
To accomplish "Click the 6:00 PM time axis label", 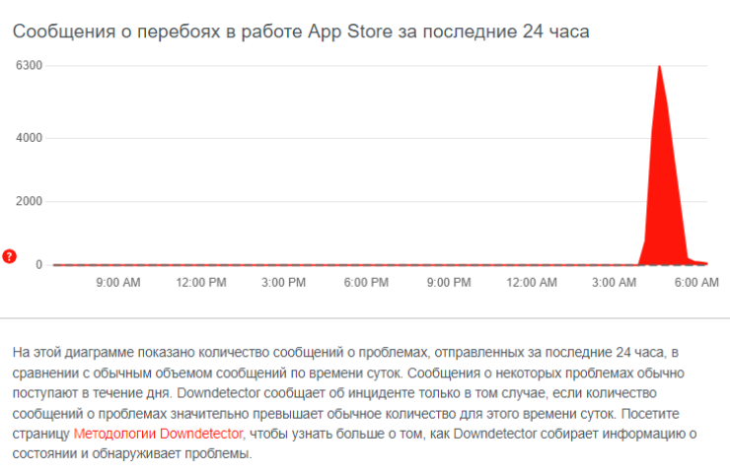I will tap(366, 284).
